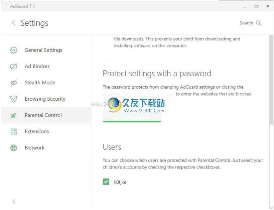Click the Browsing Security shield icon
The height and width of the screenshot is (210, 274).
coord(14,99)
